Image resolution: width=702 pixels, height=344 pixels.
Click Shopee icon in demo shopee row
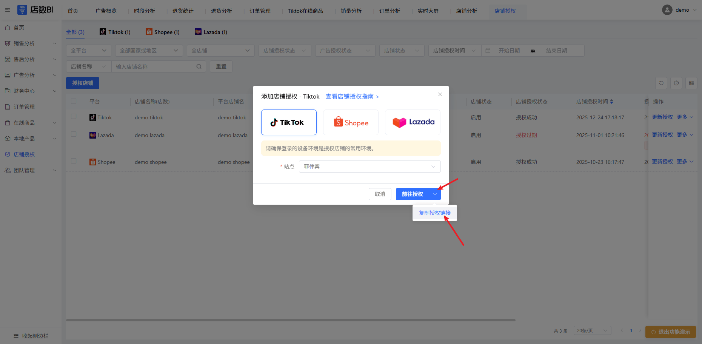[x=93, y=162]
